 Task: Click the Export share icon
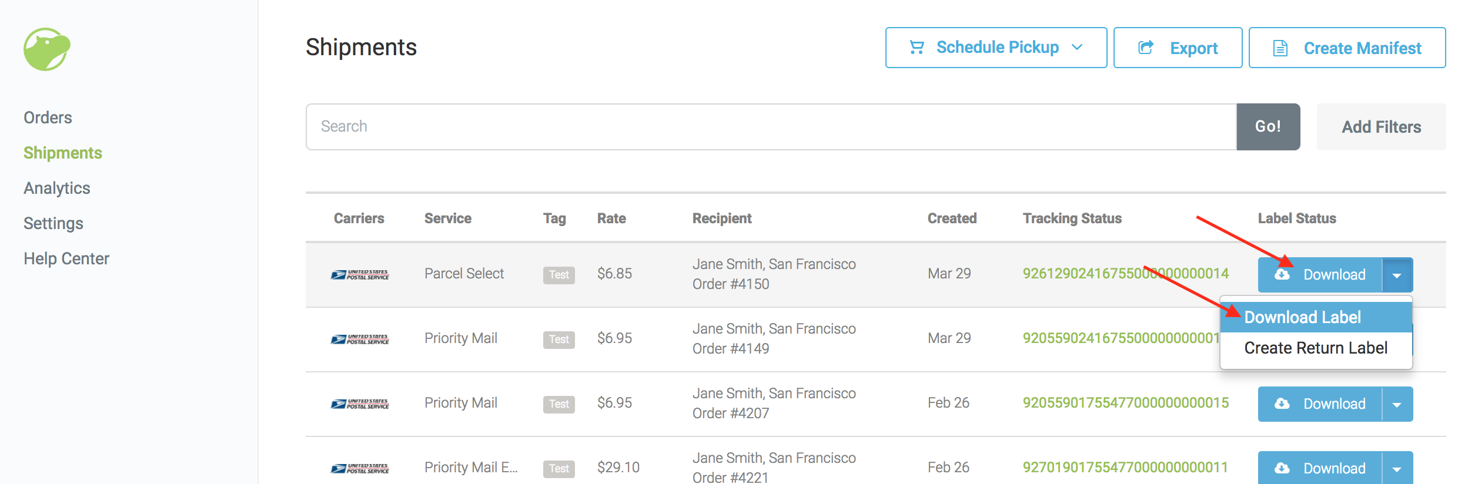tap(1146, 47)
